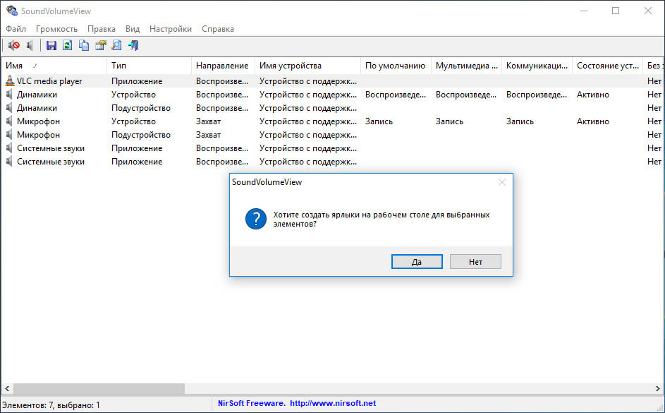Open the Вид menu
665x413 pixels.
click(133, 29)
